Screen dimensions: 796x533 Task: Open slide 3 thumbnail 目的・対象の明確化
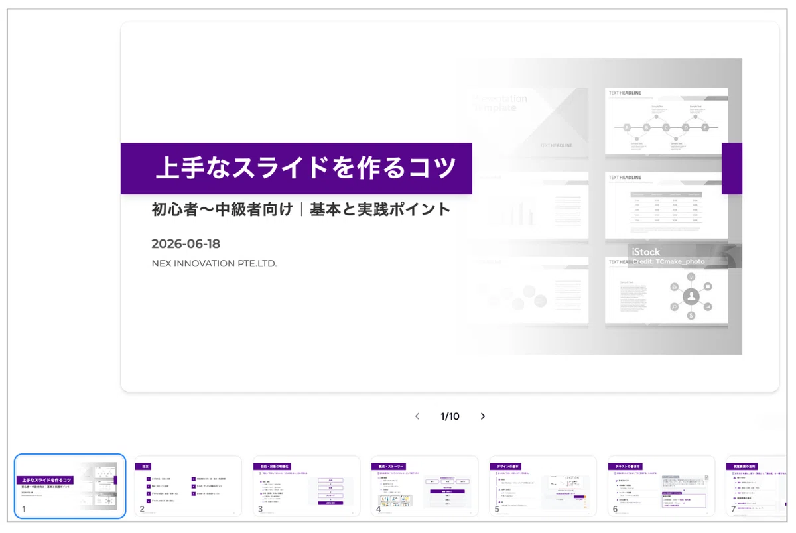click(306, 486)
